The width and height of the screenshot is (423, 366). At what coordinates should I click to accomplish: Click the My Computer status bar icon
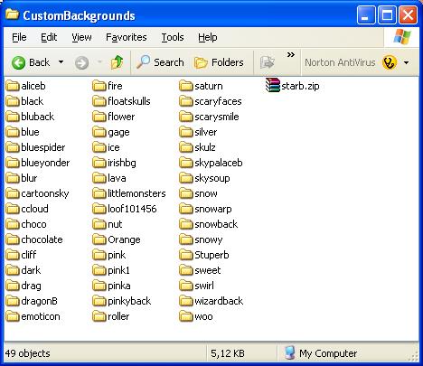tap(289, 353)
